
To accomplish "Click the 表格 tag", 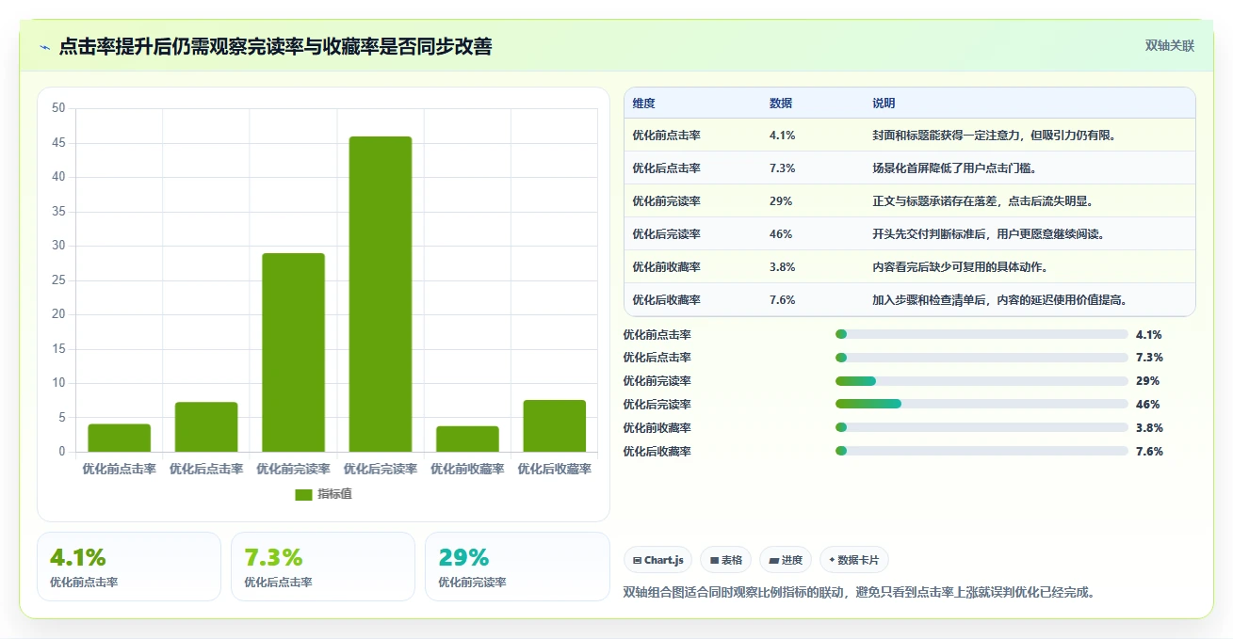I will click(x=725, y=560).
